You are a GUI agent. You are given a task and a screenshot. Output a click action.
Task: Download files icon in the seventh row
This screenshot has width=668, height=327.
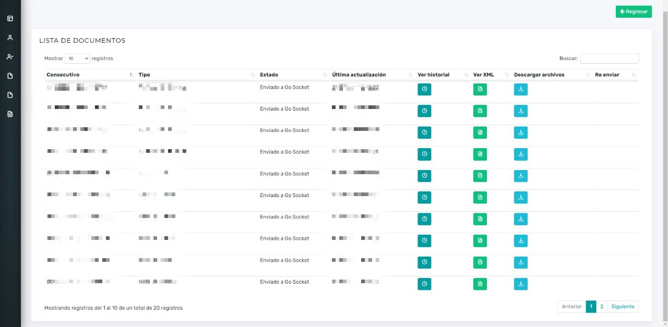pyautogui.click(x=521, y=219)
